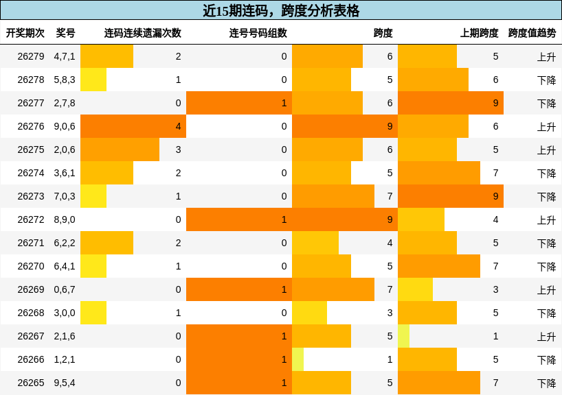
Task: Click winning number 0,6,7
Action: pyautogui.click(x=65, y=289)
